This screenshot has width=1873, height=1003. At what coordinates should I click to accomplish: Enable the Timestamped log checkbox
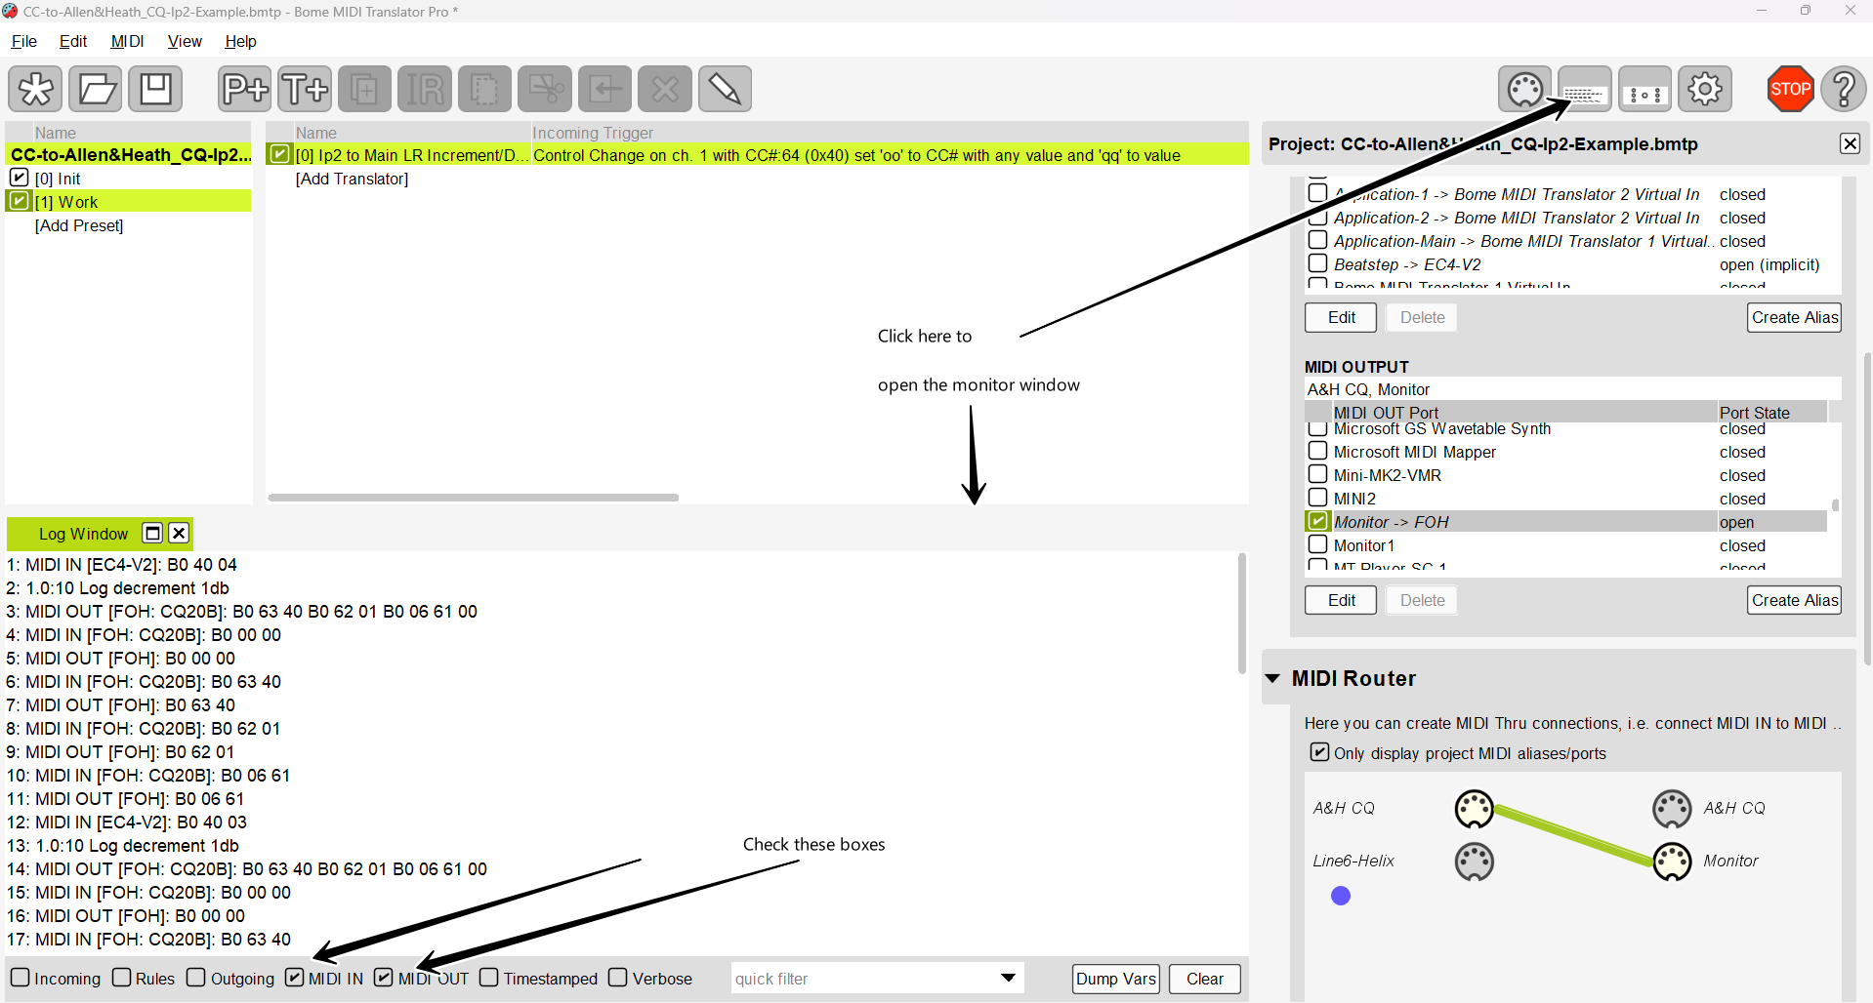point(489,978)
